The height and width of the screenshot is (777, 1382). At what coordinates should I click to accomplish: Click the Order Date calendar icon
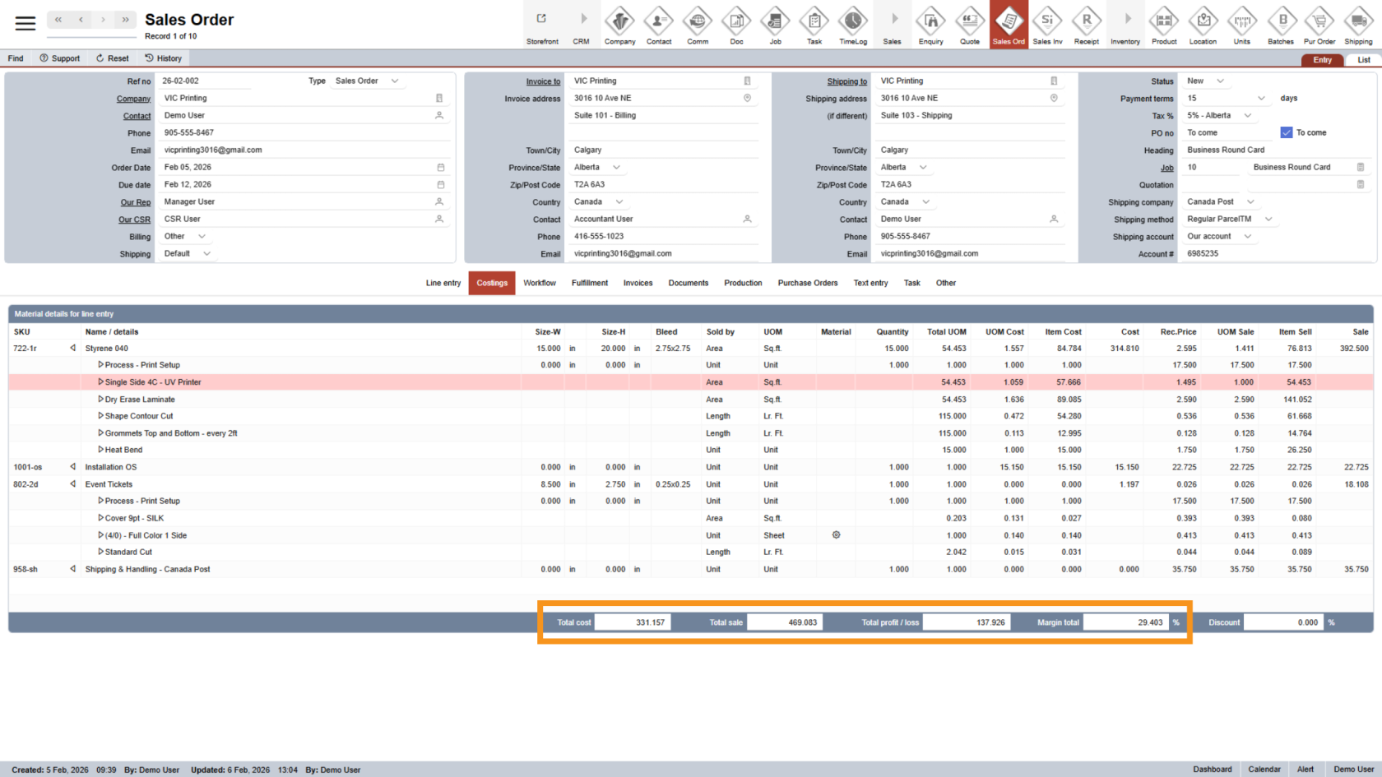pyautogui.click(x=440, y=168)
